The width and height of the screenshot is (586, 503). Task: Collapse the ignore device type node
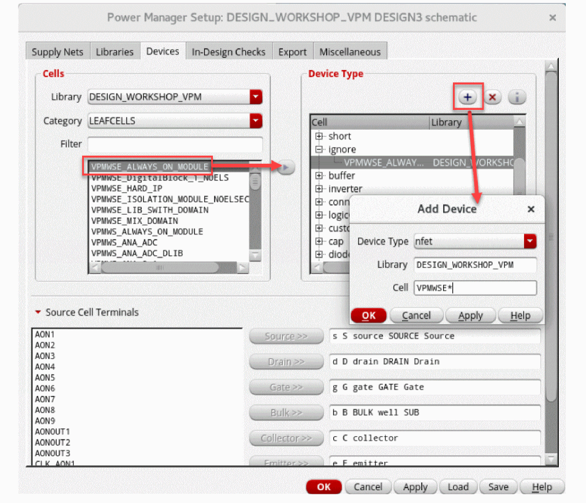[319, 149]
